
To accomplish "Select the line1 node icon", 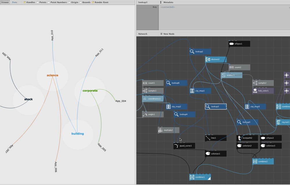I will click(x=208, y=138).
